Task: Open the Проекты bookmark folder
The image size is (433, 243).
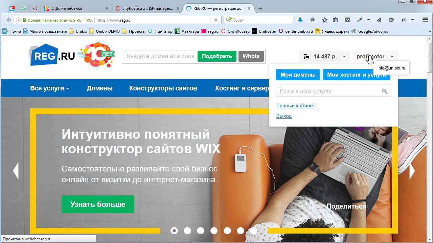Action: [134, 31]
